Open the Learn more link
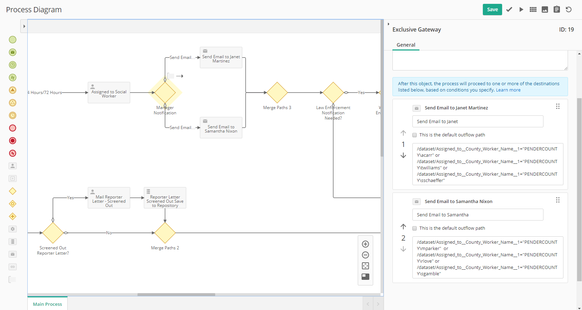This screenshot has height=310, width=582. (x=508, y=90)
